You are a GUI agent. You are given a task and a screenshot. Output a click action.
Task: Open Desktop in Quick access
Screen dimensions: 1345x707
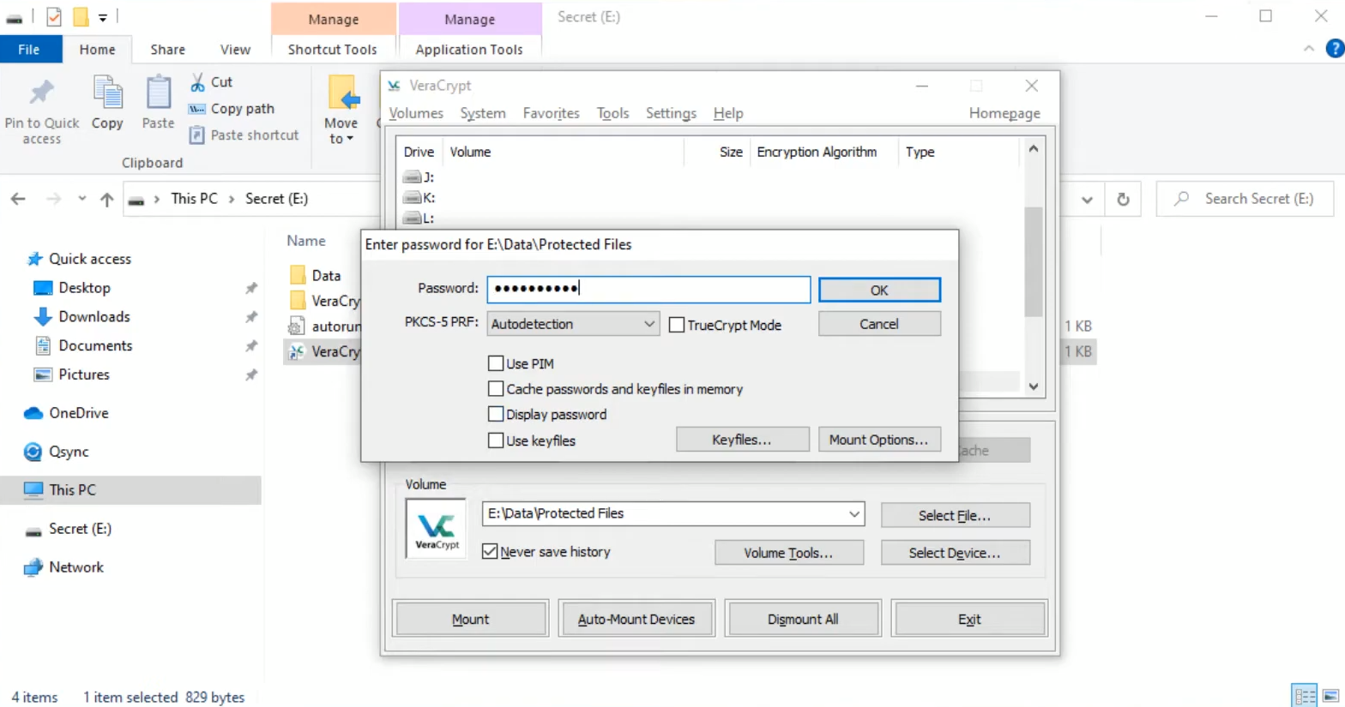(x=84, y=288)
